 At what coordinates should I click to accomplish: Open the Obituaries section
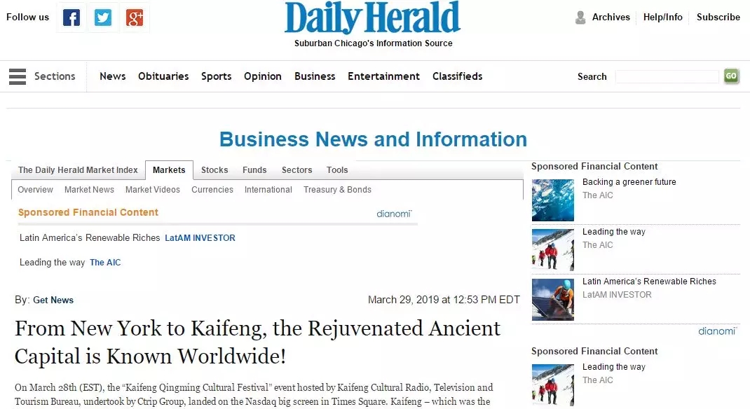click(163, 76)
